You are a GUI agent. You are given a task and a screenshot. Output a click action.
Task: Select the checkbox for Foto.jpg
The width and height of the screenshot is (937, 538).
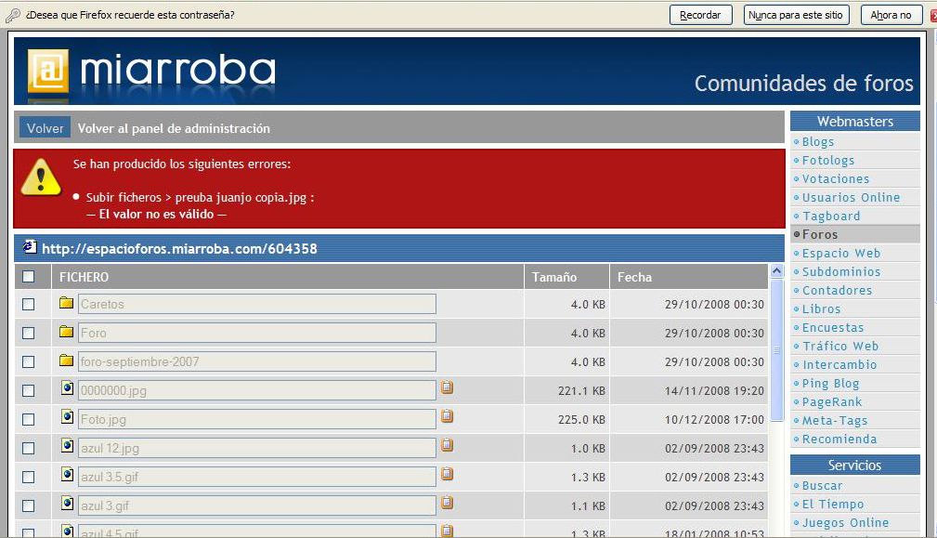pyautogui.click(x=28, y=420)
